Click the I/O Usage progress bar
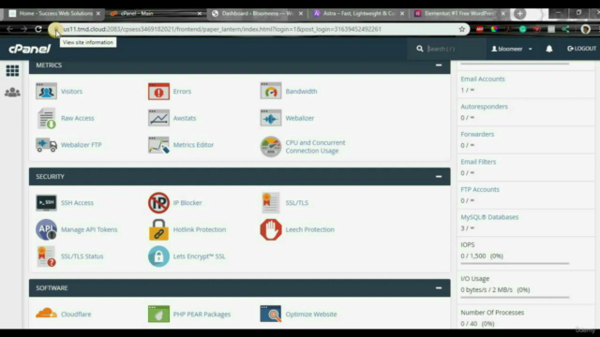Image resolution: width=600 pixels, height=337 pixels. (515, 297)
